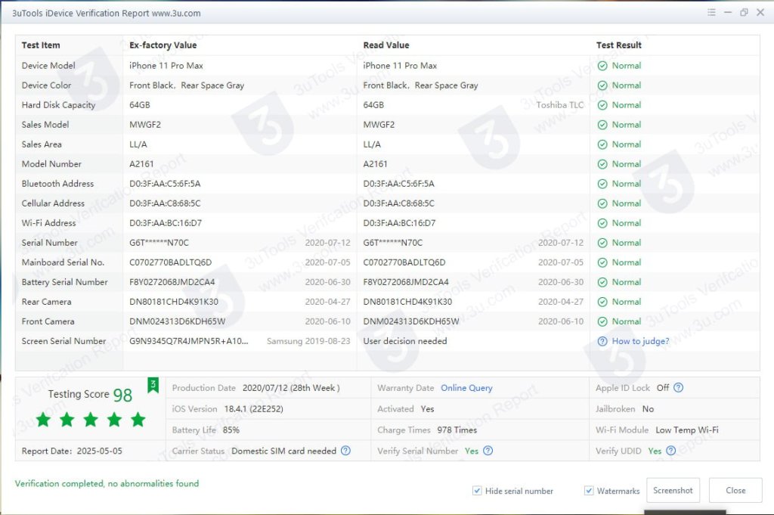Click the Test Result column header
This screenshot has height=515, width=774.
coord(618,45)
